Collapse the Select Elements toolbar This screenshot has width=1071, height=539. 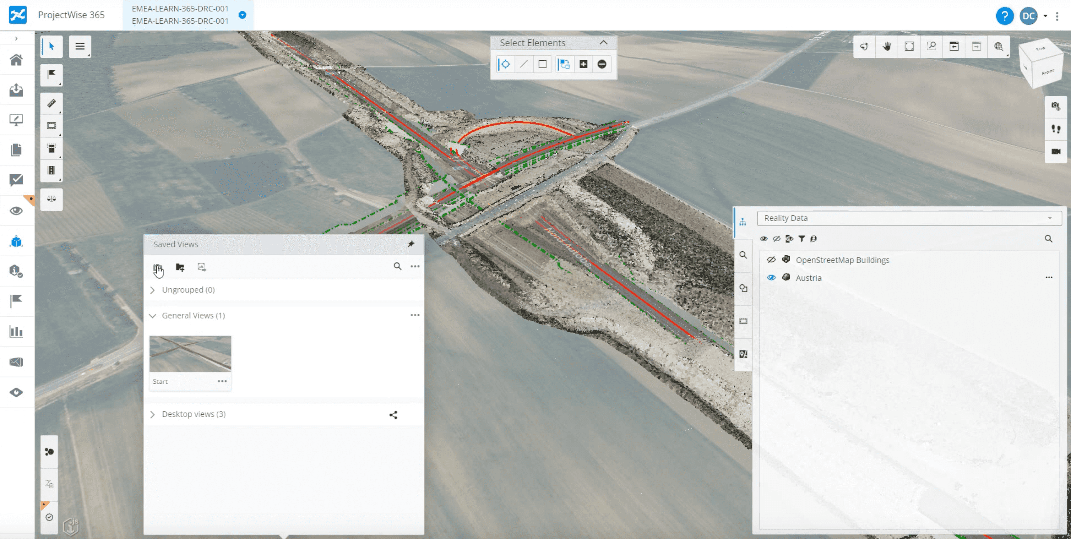[603, 42]
